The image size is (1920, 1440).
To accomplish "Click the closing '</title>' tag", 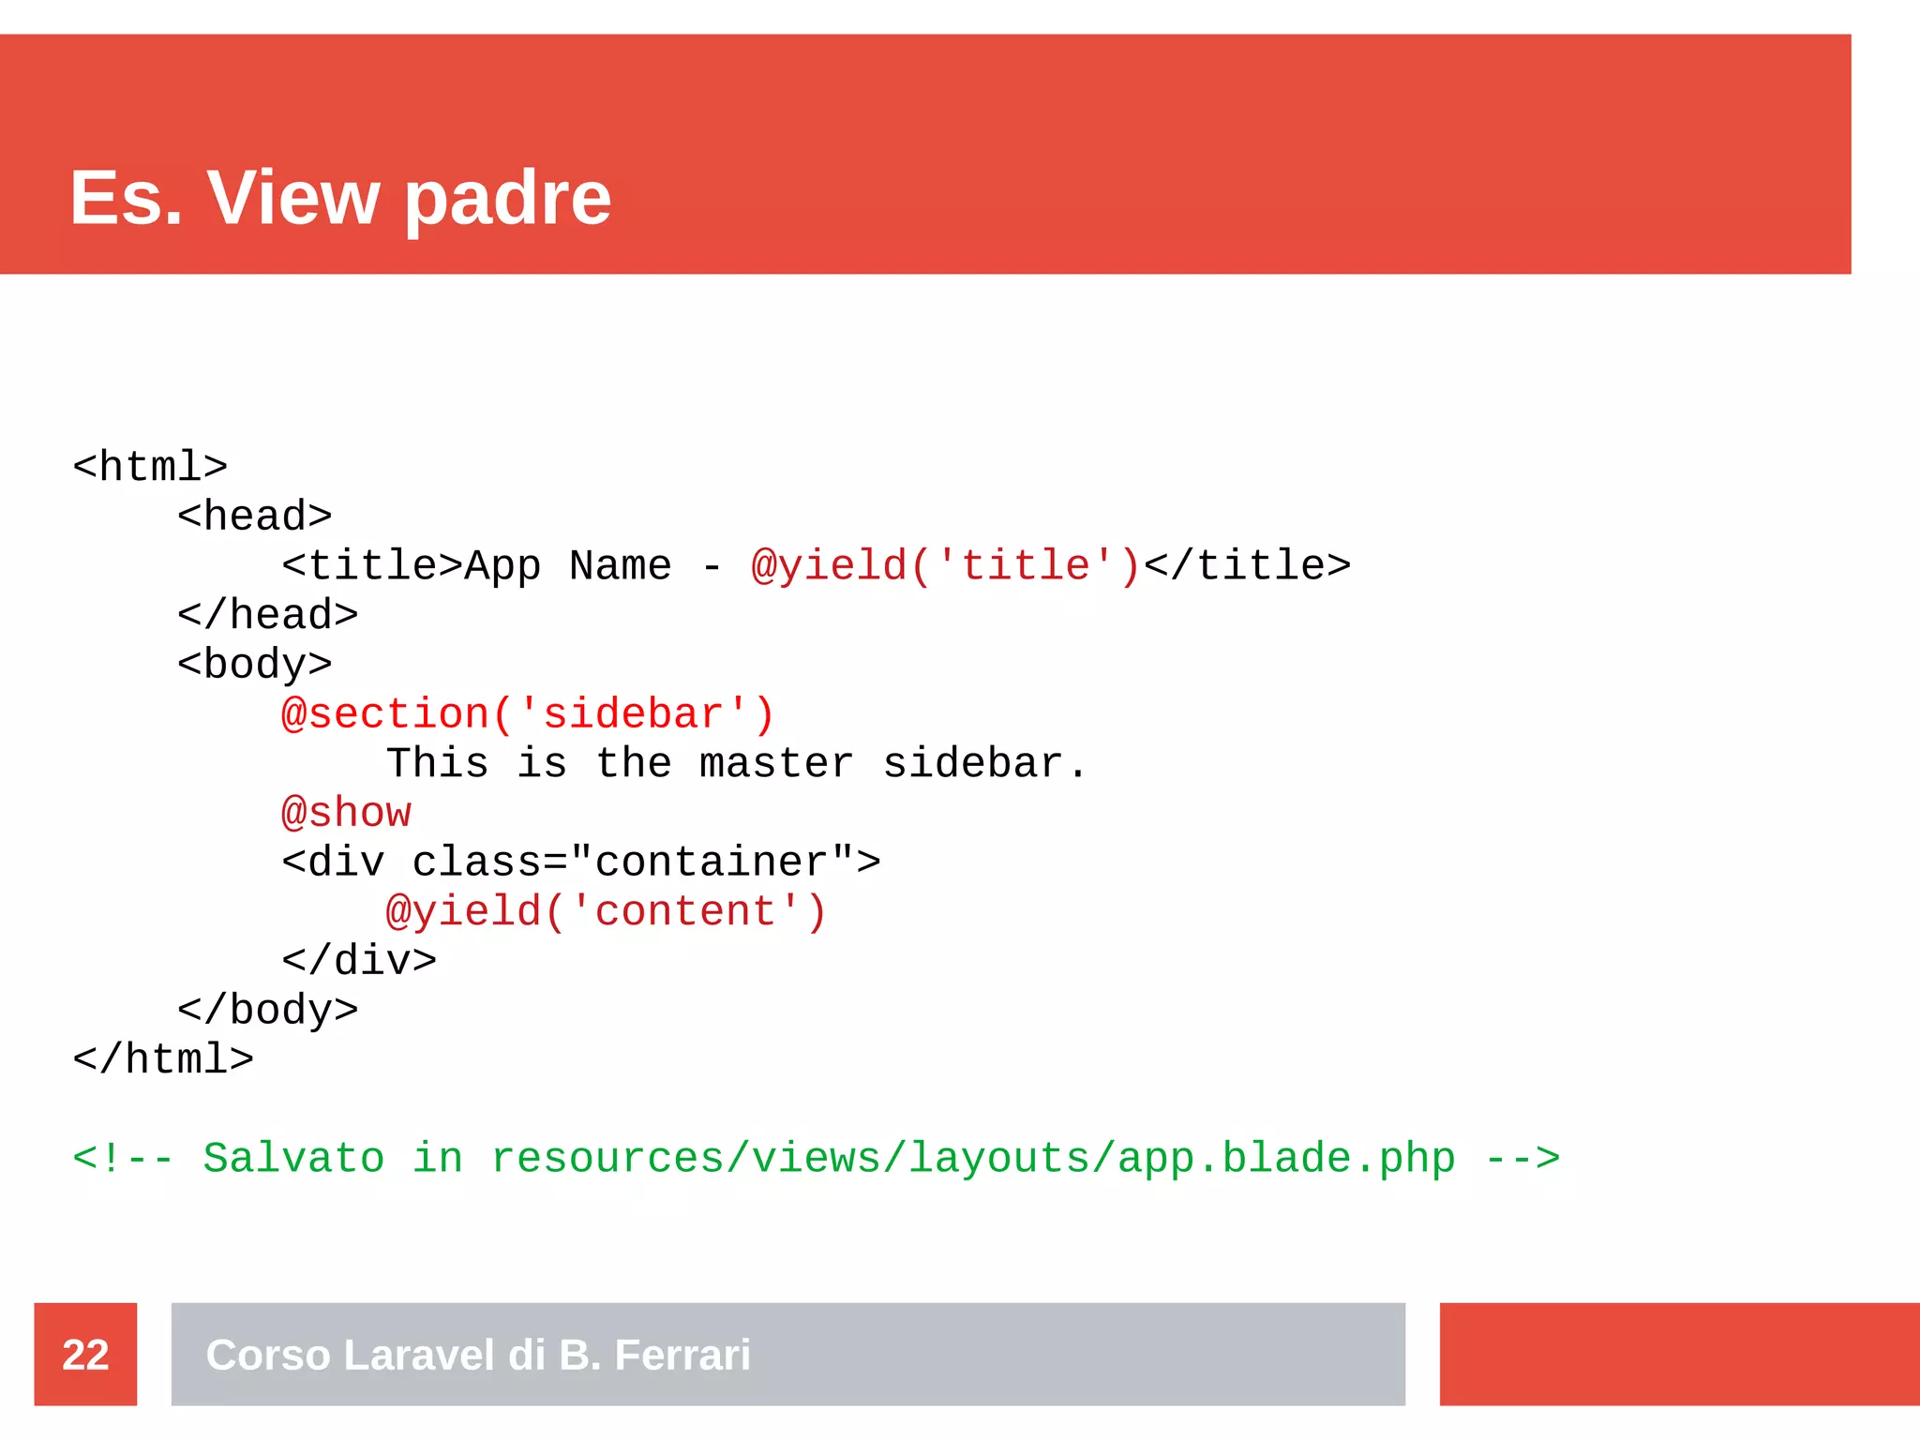I will click(1248, 566).
